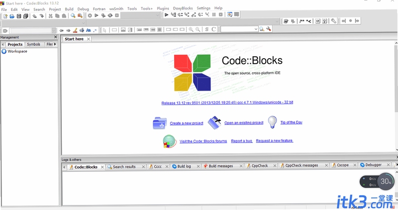This screenshot has height=210, width=398.
Task: Click the New file toolbar icon
Action: [5, 16]
